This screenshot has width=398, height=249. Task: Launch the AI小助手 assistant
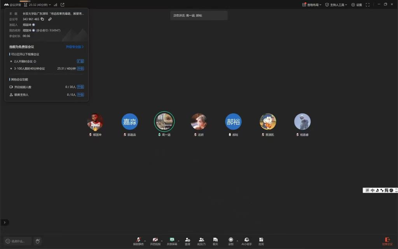pyautogui.click(x=246, y=241)
